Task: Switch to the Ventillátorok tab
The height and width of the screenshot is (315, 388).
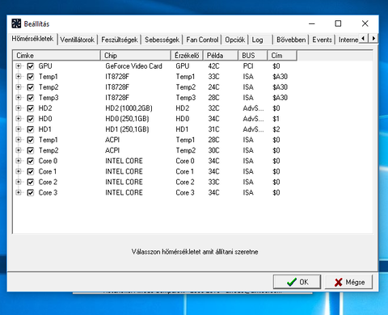Action: tap(78, 40)
